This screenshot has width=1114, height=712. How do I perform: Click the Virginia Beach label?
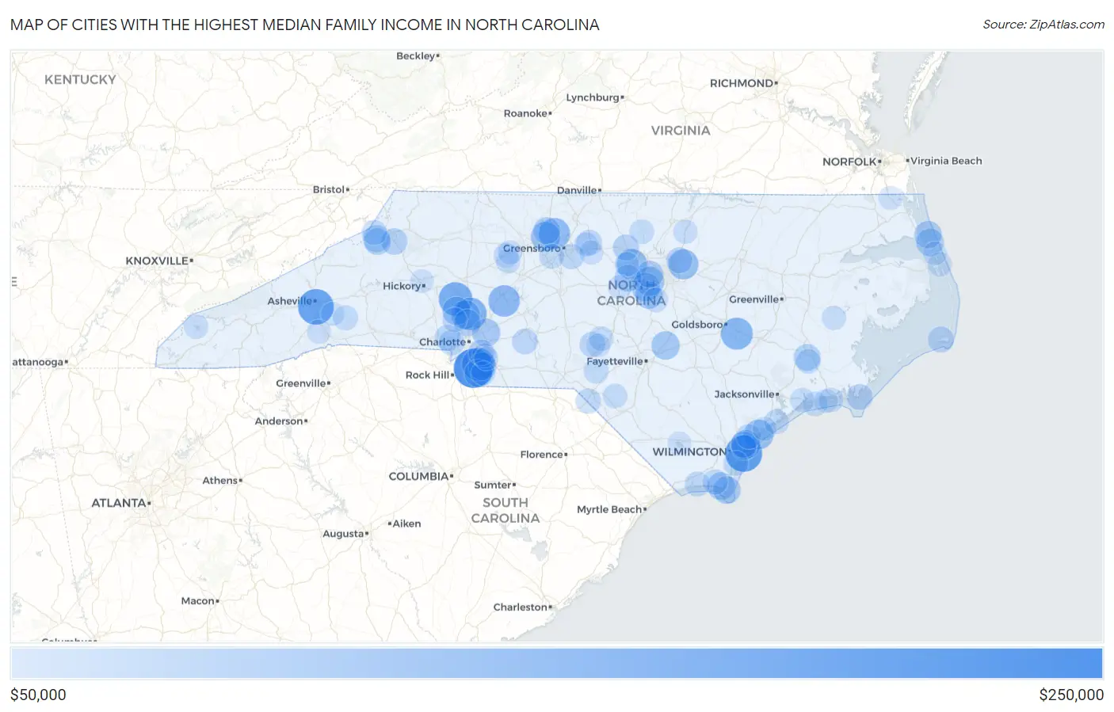(946, 161)
